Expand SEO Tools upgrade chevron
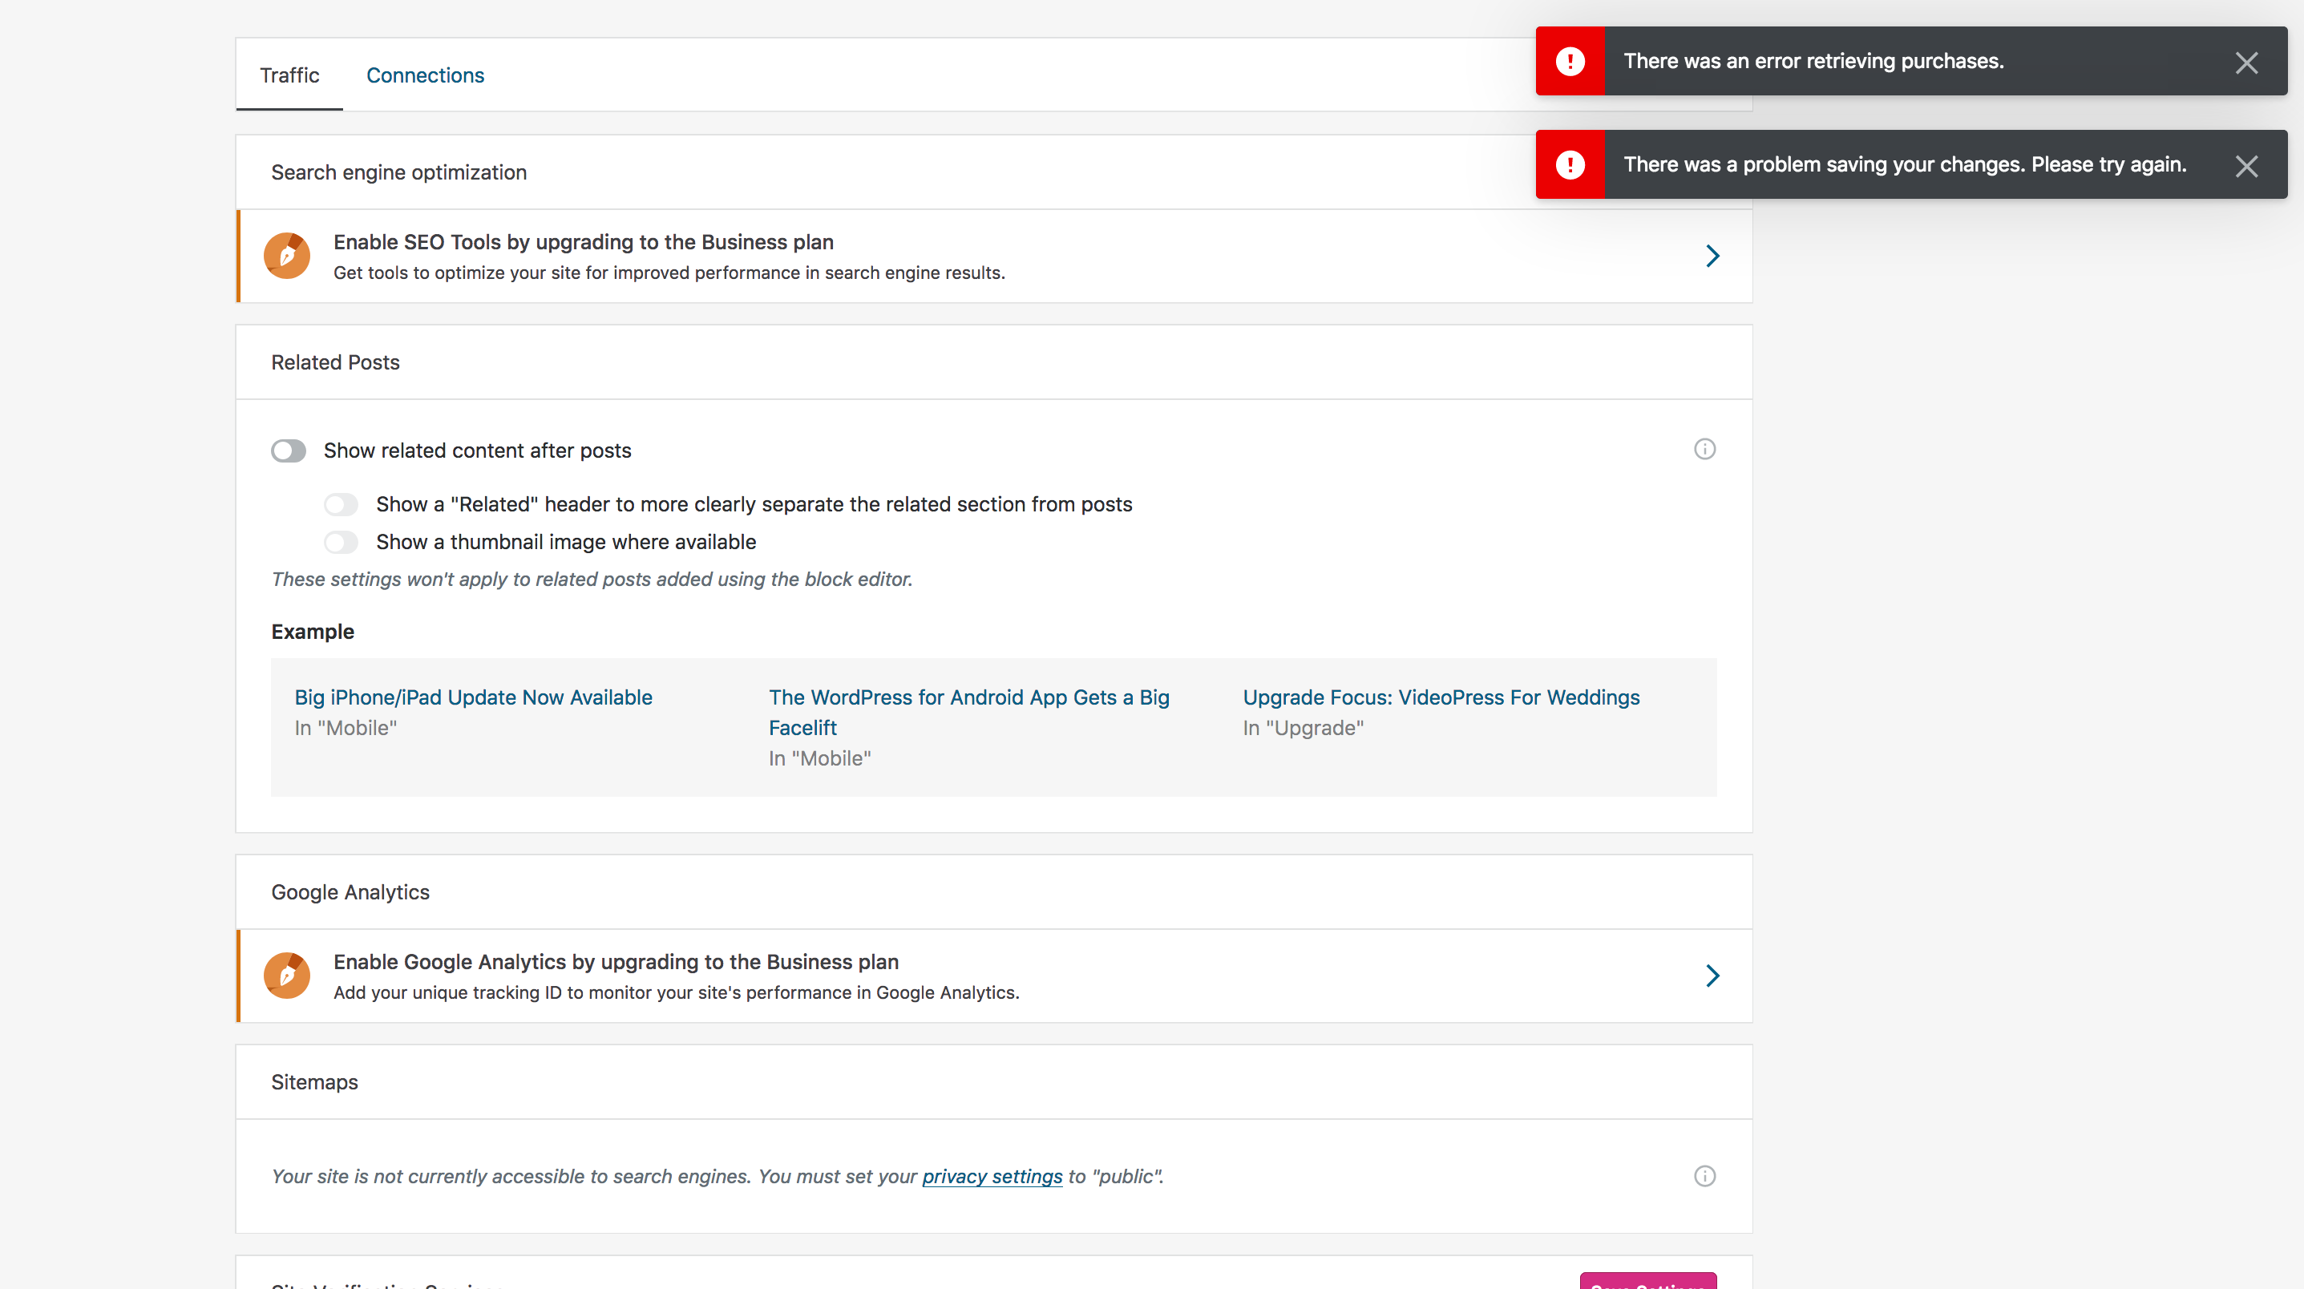 coord(1712,257)
